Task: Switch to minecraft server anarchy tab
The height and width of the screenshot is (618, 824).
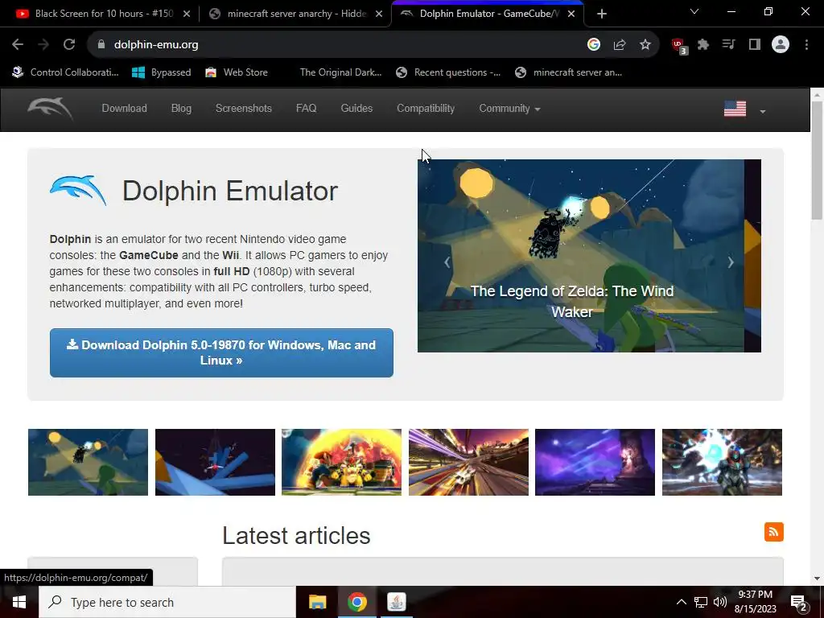Action: point(295,14)
